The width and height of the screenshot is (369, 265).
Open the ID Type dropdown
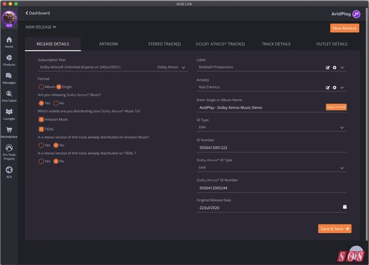(271, 128)
